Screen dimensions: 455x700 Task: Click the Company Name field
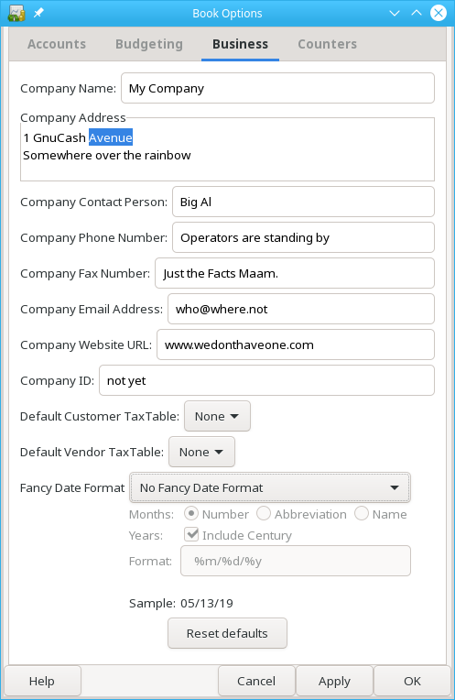point(277,88)
